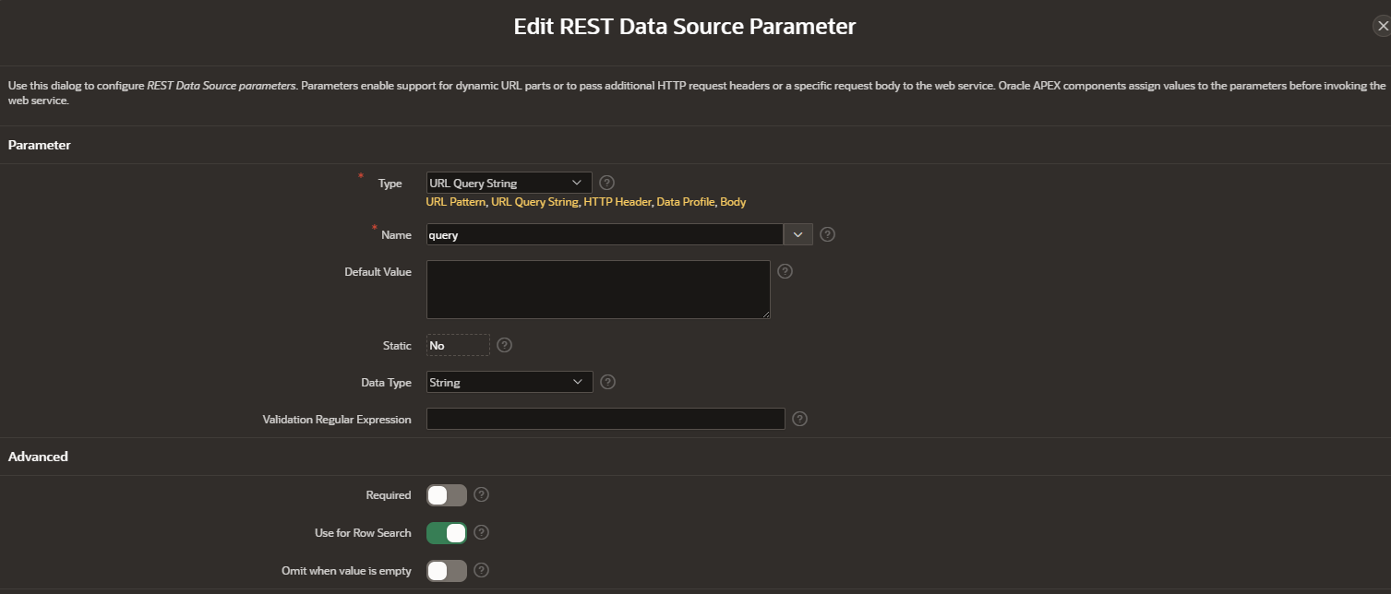Screen dimensions: 1391x594
Task: View help for Use for Row Search
Action: [481, 532]
